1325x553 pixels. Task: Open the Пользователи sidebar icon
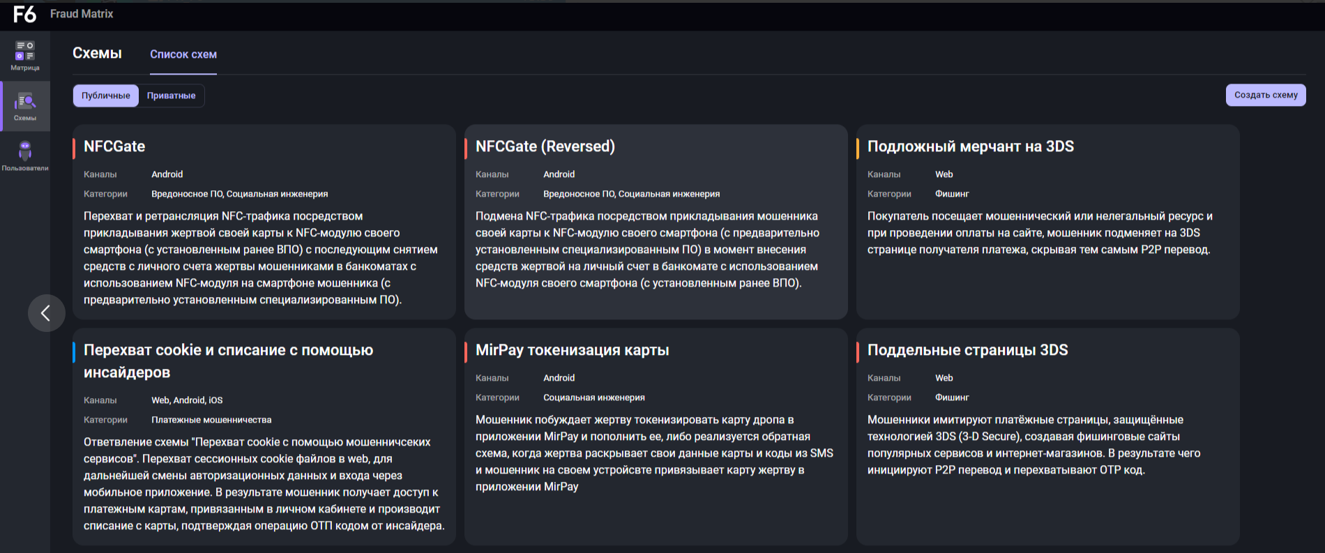point(25,156)
